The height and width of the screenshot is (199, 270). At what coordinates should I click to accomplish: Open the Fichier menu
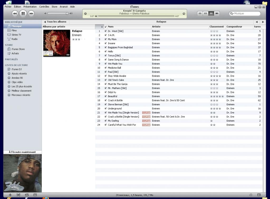pos(8,7)
